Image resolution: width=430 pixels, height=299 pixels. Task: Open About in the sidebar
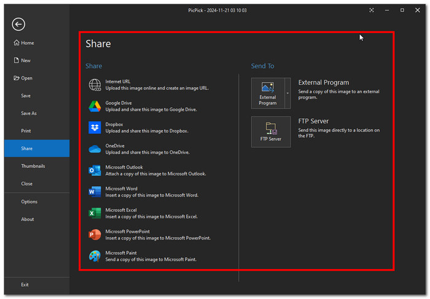(x=37, y=219)
